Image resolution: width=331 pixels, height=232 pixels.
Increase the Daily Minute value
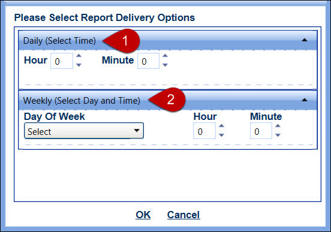coord(165,56)
